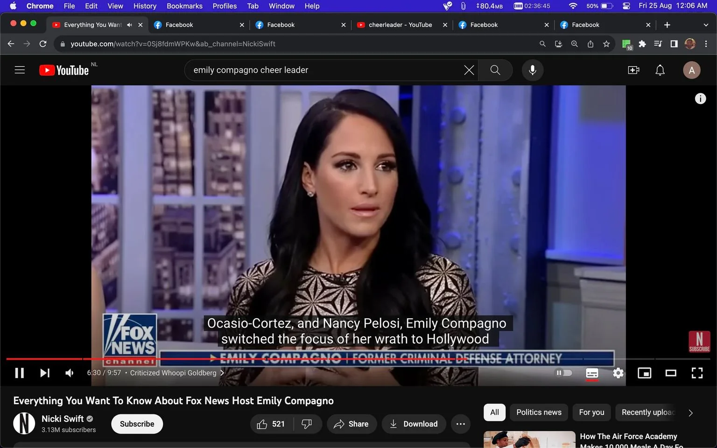Click the Share button
717x448 pixels.
(351, 424)
